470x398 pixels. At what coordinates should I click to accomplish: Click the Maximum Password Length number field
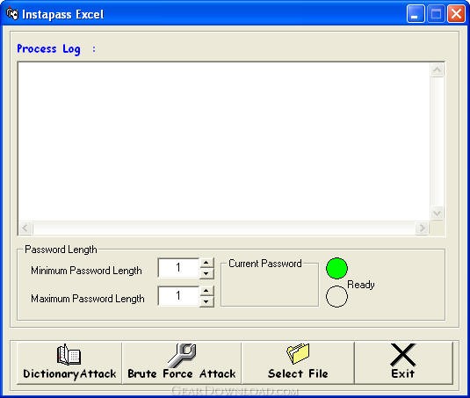coord(178,296)
